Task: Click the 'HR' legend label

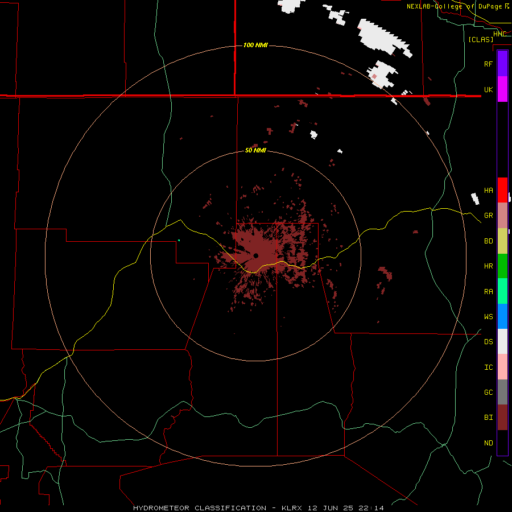Action: coord(488,266)
